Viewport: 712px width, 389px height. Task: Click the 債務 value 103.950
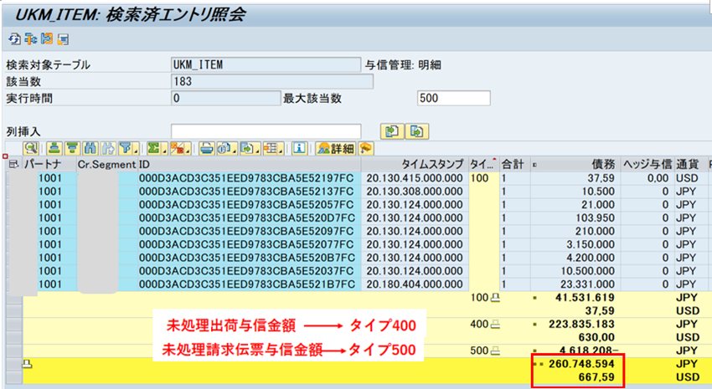point(595,218)
